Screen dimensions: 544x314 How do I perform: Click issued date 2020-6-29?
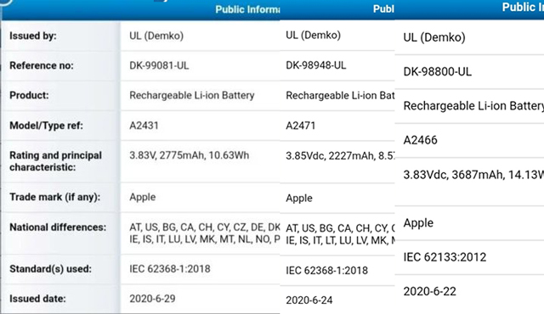coord(152,299)
